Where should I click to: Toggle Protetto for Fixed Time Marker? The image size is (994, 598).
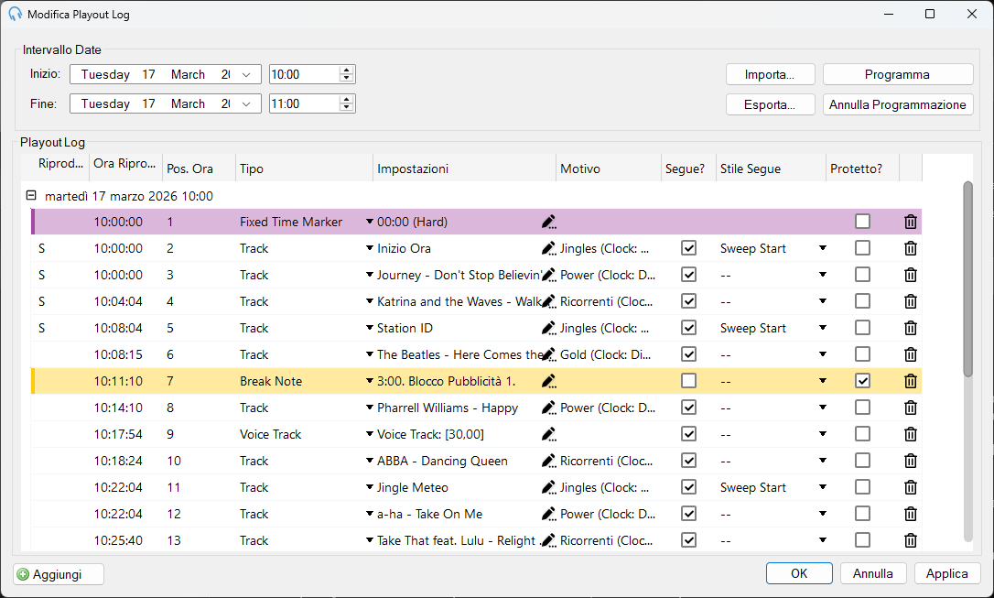[x=862, y=222]
